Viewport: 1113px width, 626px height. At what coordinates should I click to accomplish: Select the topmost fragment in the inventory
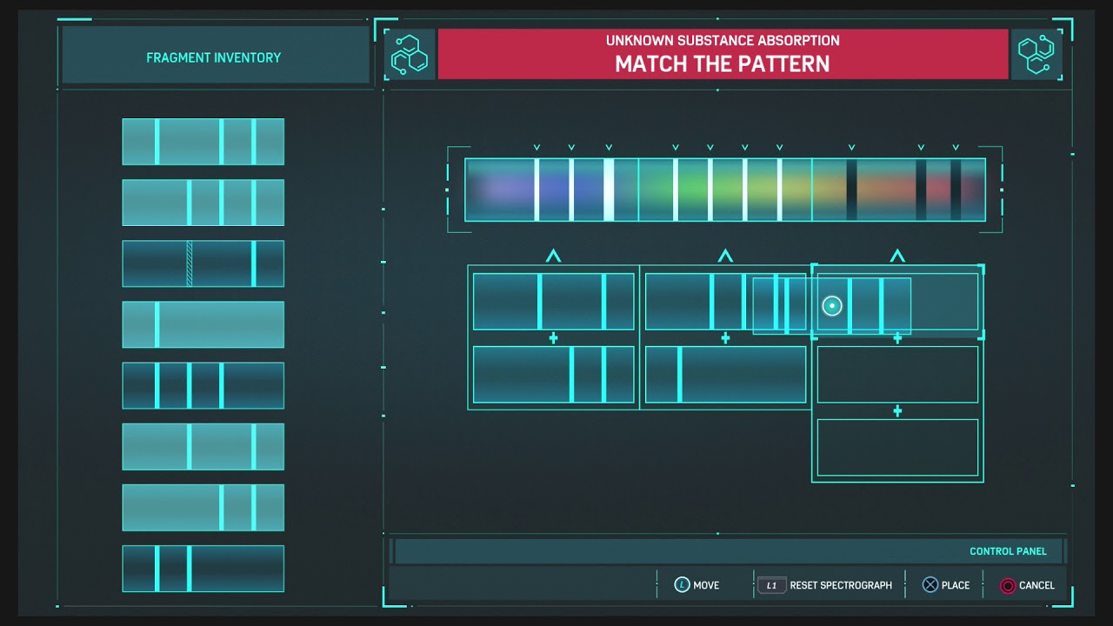[x=203, y=142]
